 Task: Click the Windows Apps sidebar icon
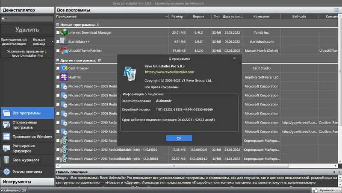(x=6, y=137)
